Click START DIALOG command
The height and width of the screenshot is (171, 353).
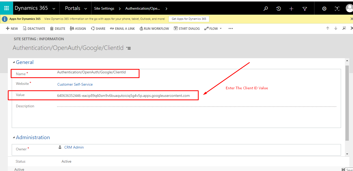(187, 28)
